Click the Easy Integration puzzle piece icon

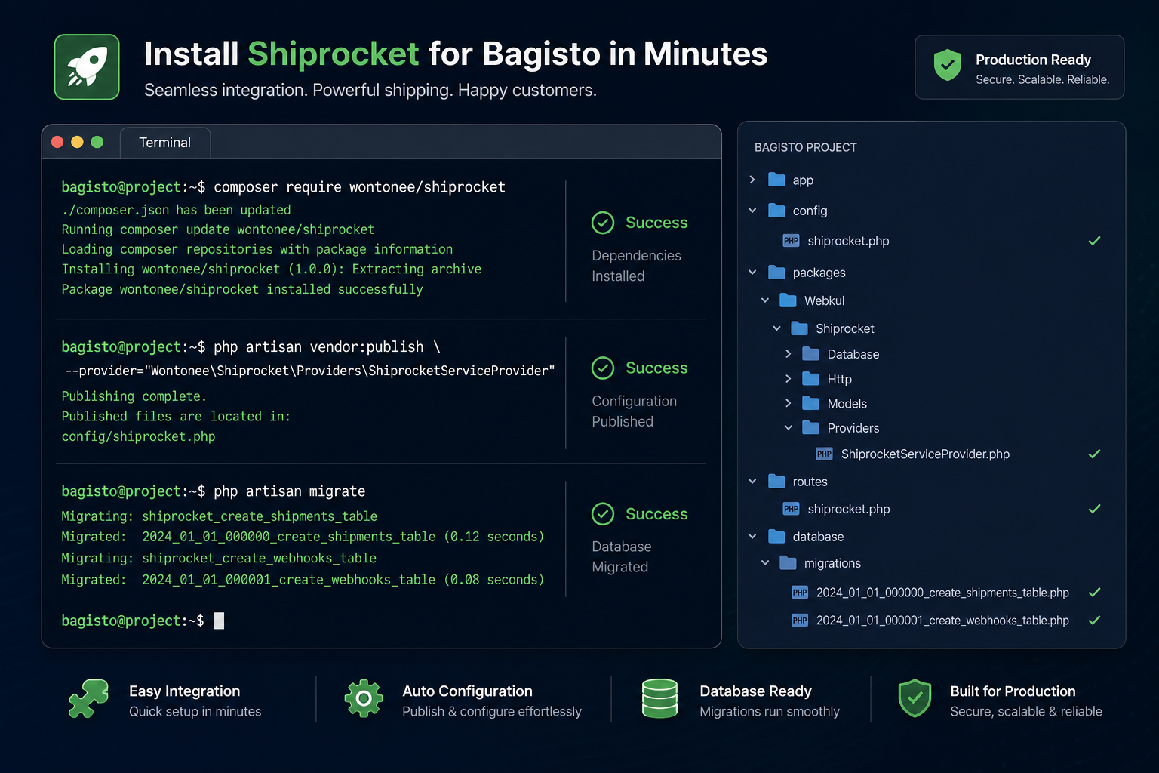point(89,698)
